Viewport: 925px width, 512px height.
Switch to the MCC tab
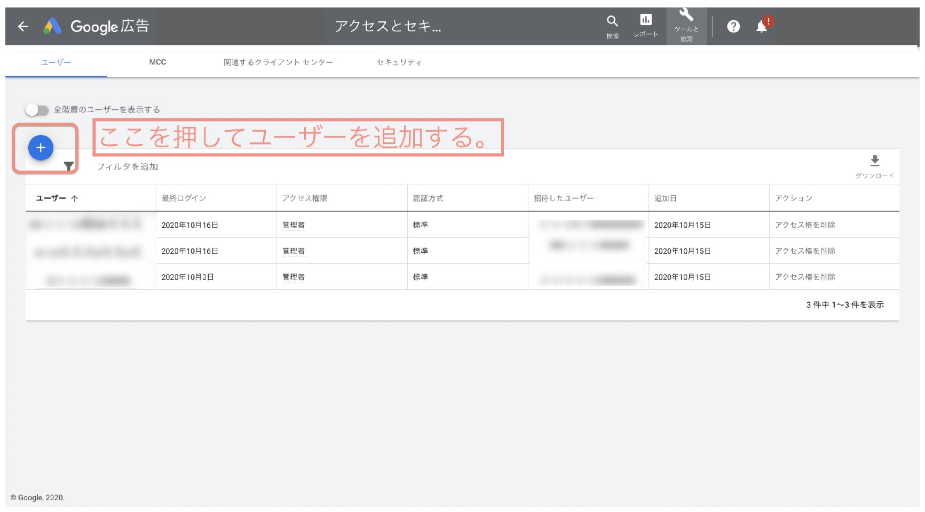(157, 62)
